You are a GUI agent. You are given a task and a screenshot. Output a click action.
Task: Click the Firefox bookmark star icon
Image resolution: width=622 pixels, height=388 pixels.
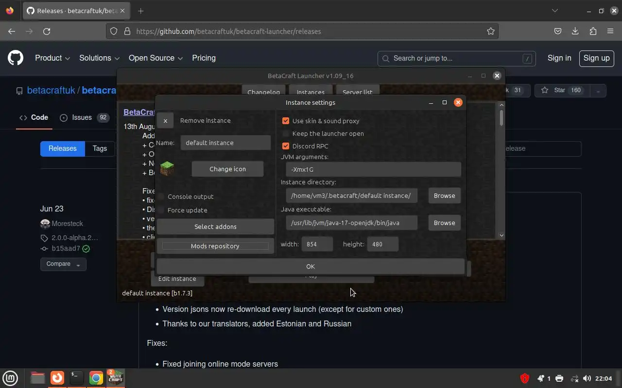(491, 31)
